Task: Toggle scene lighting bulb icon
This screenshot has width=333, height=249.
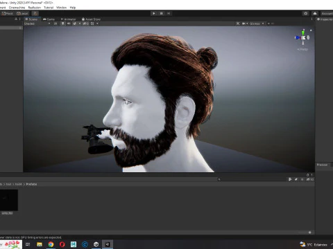Action: tap(63, 24)
